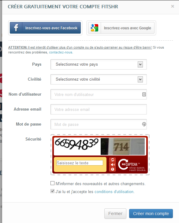Sign up using the Facebook button
This screenshot has width=179, height=223.
coord(45,28)
